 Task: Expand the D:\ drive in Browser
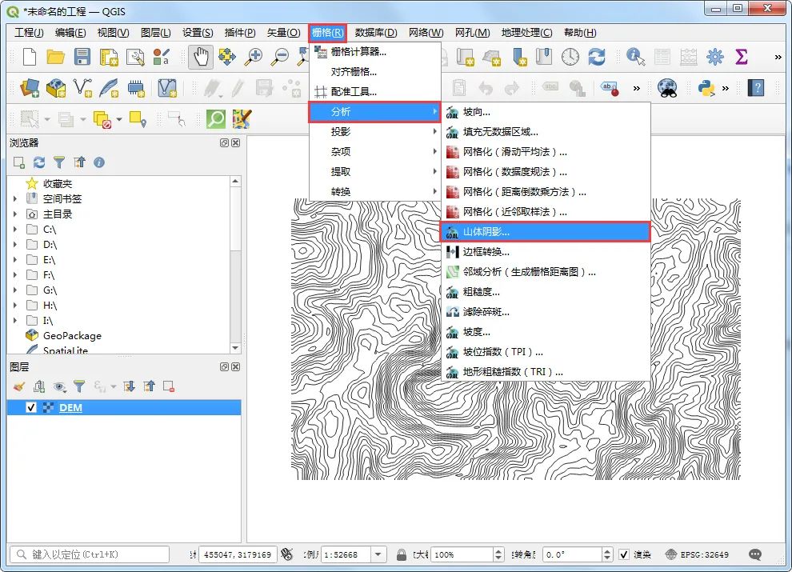(15, 244)
